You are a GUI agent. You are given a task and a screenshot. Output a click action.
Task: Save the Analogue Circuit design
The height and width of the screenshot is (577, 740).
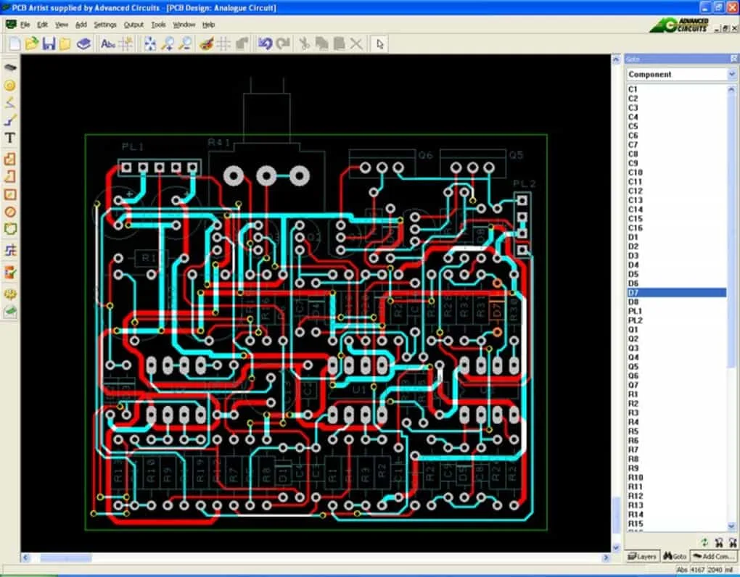48,43
